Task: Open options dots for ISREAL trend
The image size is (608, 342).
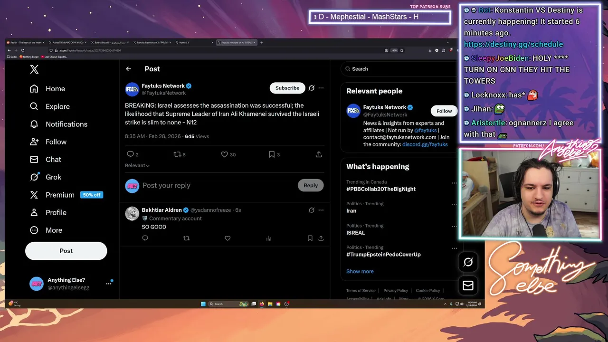Action: (454, 227)
